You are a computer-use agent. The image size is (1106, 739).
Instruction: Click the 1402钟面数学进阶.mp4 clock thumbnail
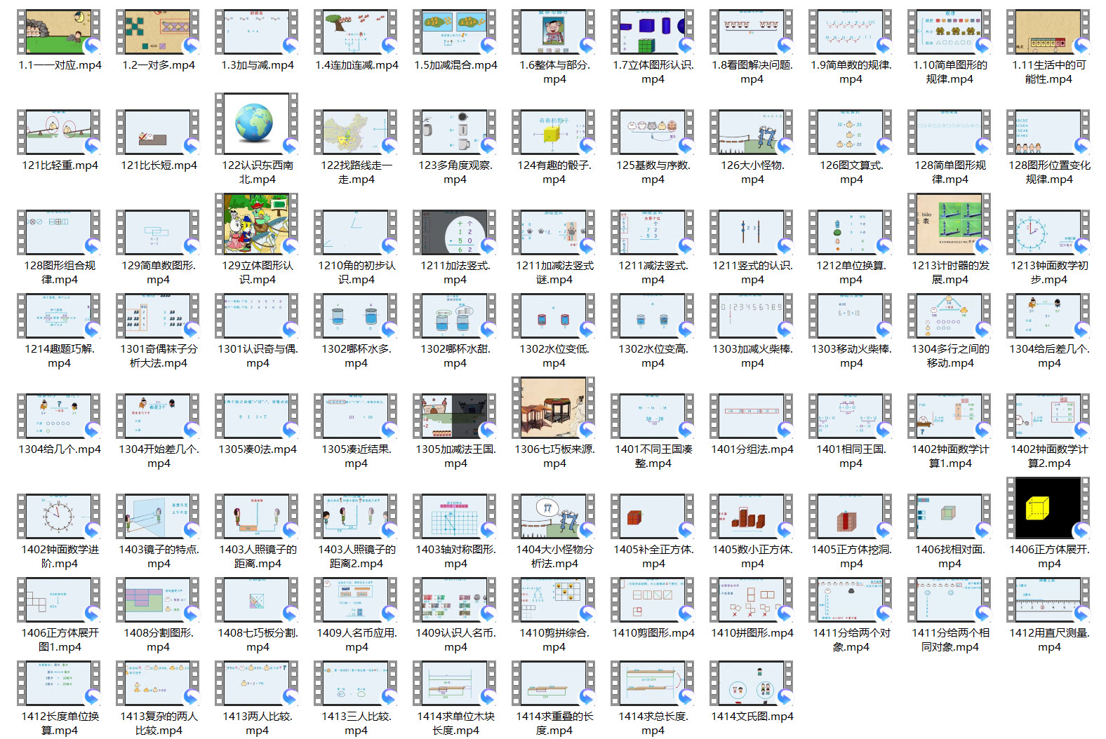tap(59, 517)
